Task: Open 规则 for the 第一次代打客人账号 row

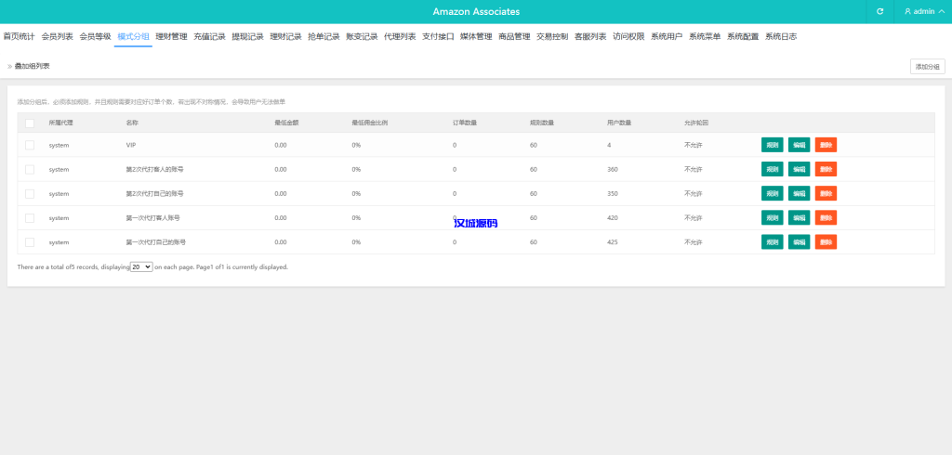Action: point(772,217)
